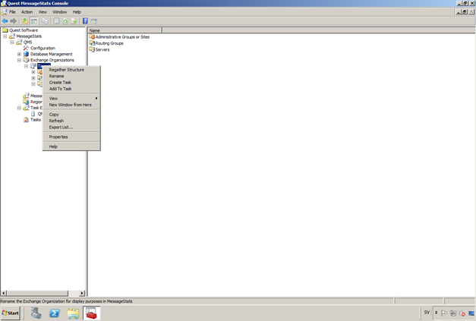
Task: Open Windows Explorer from the taskbar
Action: pyautogui.click(x=73, y=313)
